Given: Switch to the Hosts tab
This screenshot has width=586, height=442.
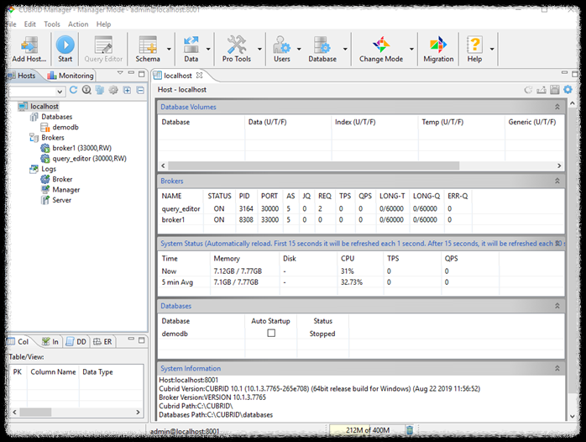Looking at the screenshot, I should 23,76.
